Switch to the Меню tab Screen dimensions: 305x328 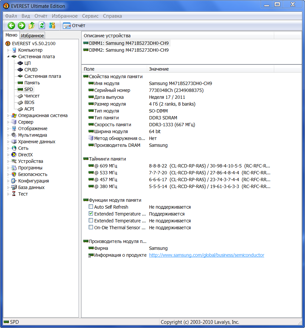(11, 35)
